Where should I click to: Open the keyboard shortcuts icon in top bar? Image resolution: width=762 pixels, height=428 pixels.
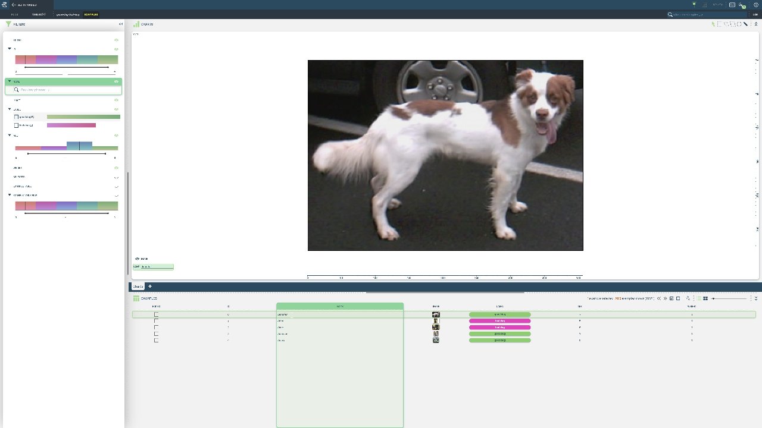tap(732, 5)
